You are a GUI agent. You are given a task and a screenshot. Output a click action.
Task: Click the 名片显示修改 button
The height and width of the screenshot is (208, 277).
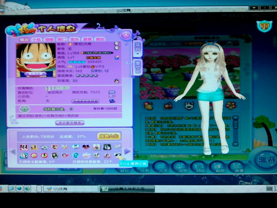click(70, 123)
